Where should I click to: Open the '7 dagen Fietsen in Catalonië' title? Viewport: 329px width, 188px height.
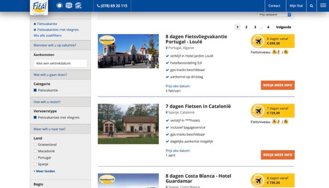(198, 106)
